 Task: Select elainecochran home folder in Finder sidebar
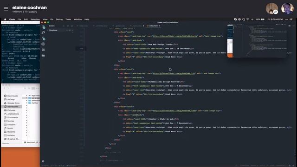point(12,107)
